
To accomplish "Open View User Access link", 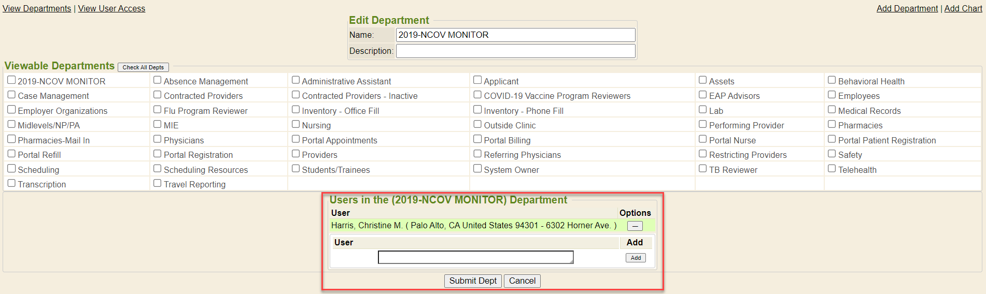I will pyautogui.click(x=111, y=8).
